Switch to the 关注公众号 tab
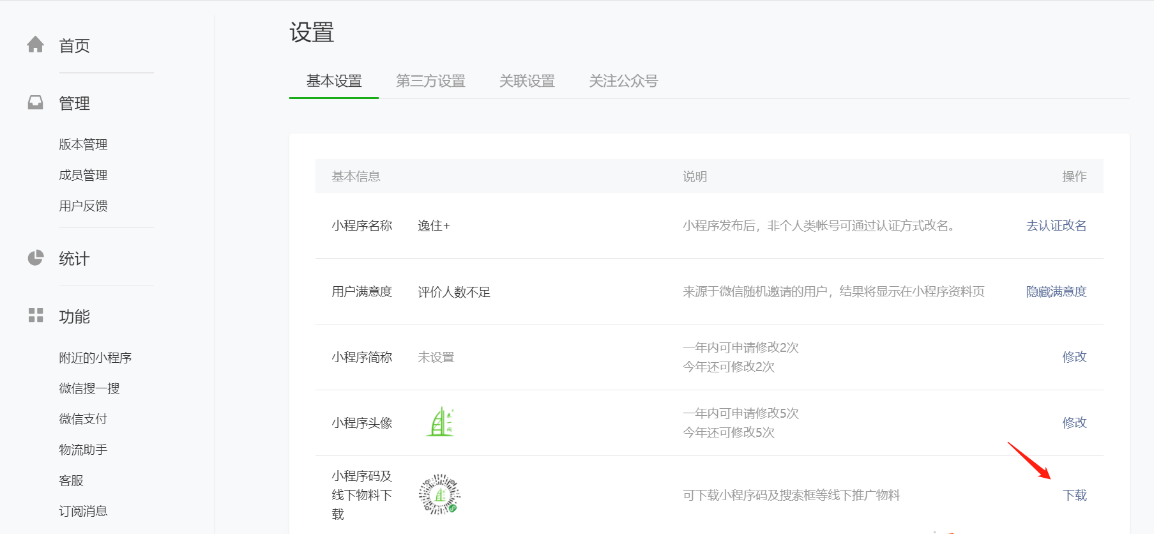This screenshot has width=1154, height=534. [x=623, y=81]
